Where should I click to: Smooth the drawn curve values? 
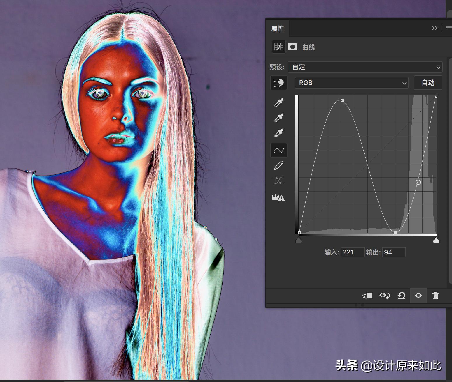tap(278, 181)
